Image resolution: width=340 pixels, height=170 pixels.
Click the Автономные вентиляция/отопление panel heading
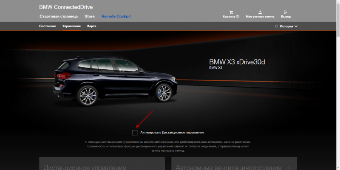[229, 167]
